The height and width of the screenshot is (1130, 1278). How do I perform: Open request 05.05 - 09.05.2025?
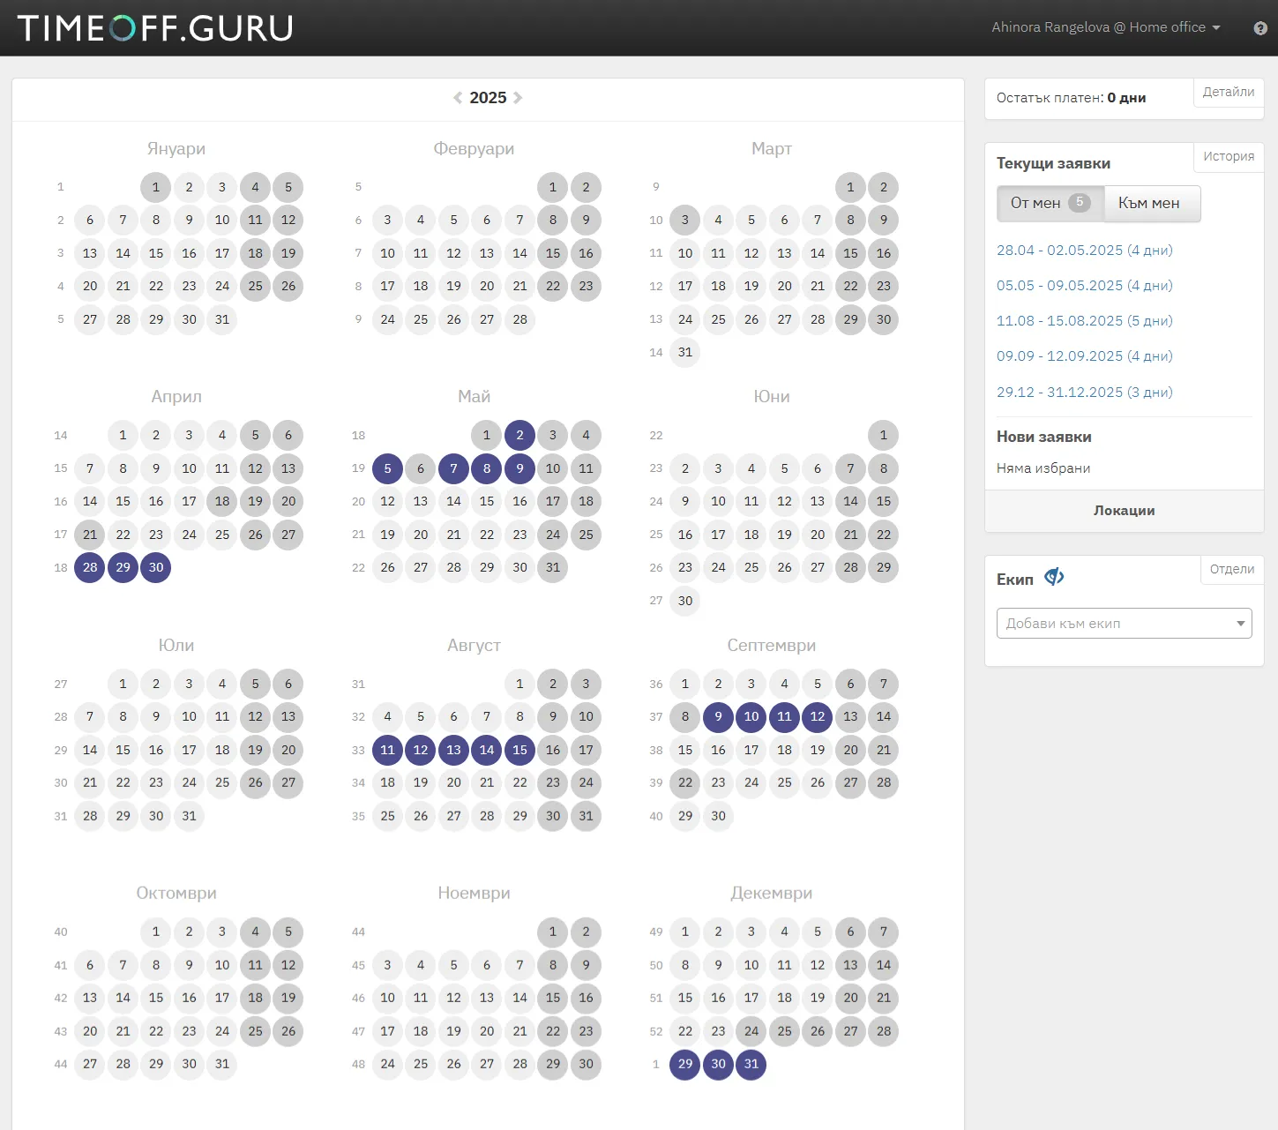(1085, 286)
